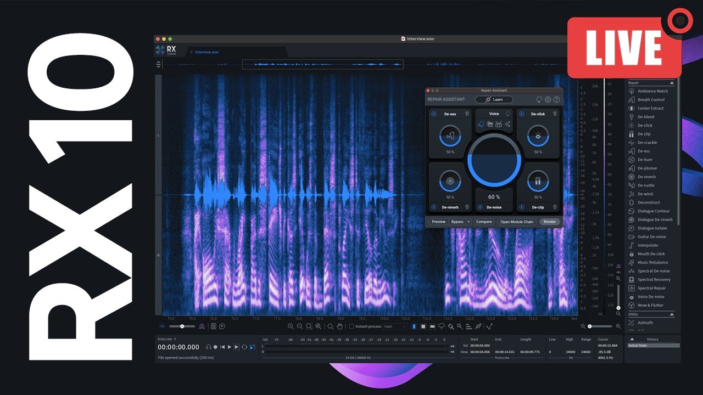Select Initial State in History
The width and height of the screenshot is (703, 395).
pyautogui.click(x=654, y=346)
